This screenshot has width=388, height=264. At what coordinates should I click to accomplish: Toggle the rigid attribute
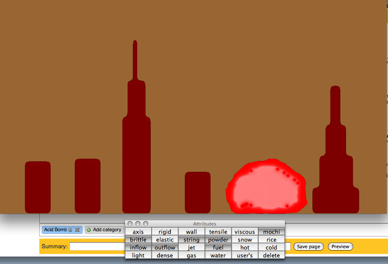pyautogui.click(x=165, y=232)
